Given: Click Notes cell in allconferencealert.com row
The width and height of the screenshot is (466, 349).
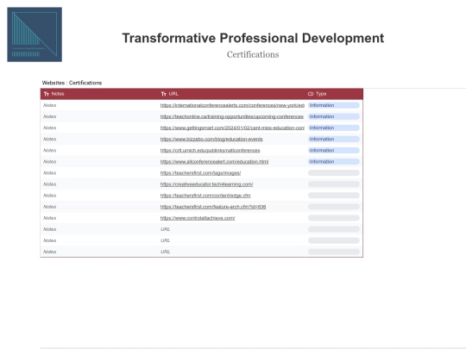Looking at the screenshot, I should 98,162.
